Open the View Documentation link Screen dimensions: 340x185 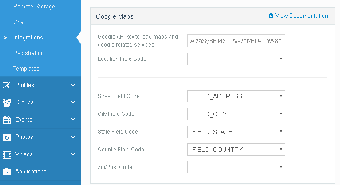301,16
